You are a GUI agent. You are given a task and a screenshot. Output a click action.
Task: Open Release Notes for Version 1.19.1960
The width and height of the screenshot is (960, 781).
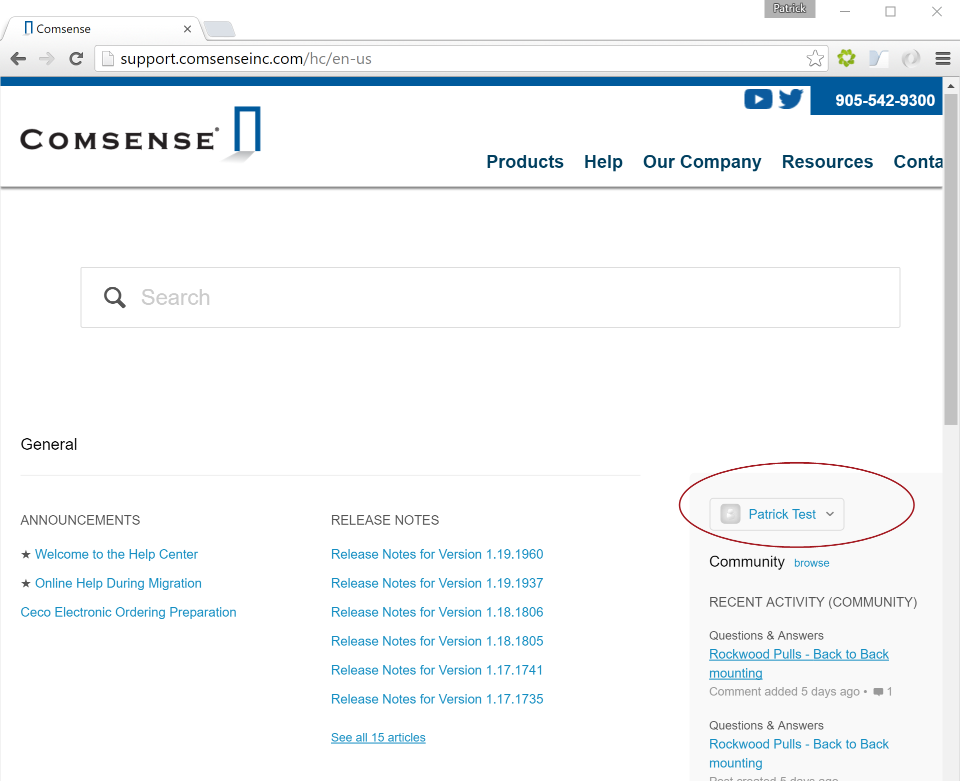point(437,554)
